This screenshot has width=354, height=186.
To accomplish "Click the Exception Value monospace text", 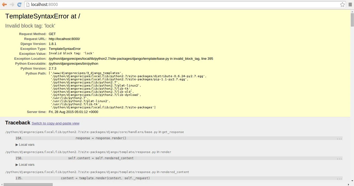I will pos(71,54).
